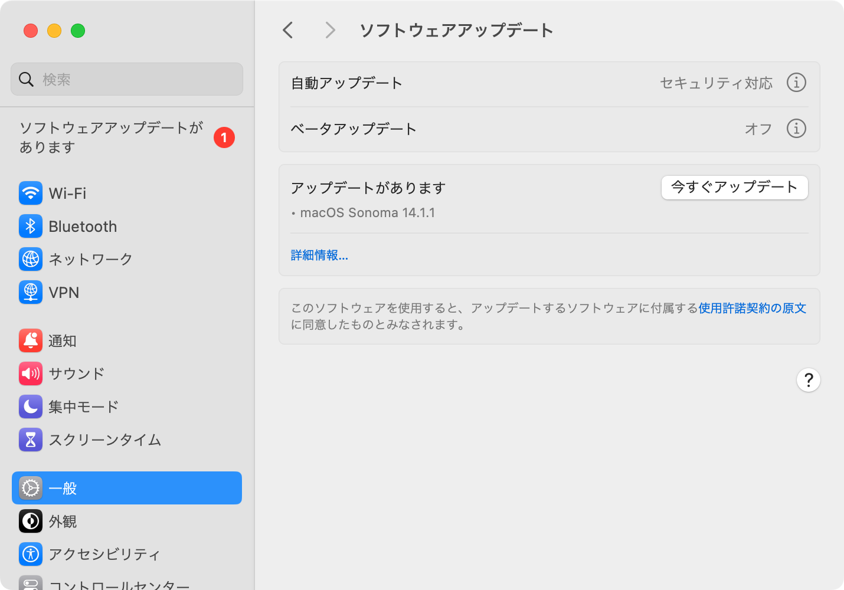The image size is (844, 590).
Task: Select アクセシビリティ label in the sidebar
Action: point(104,555)
